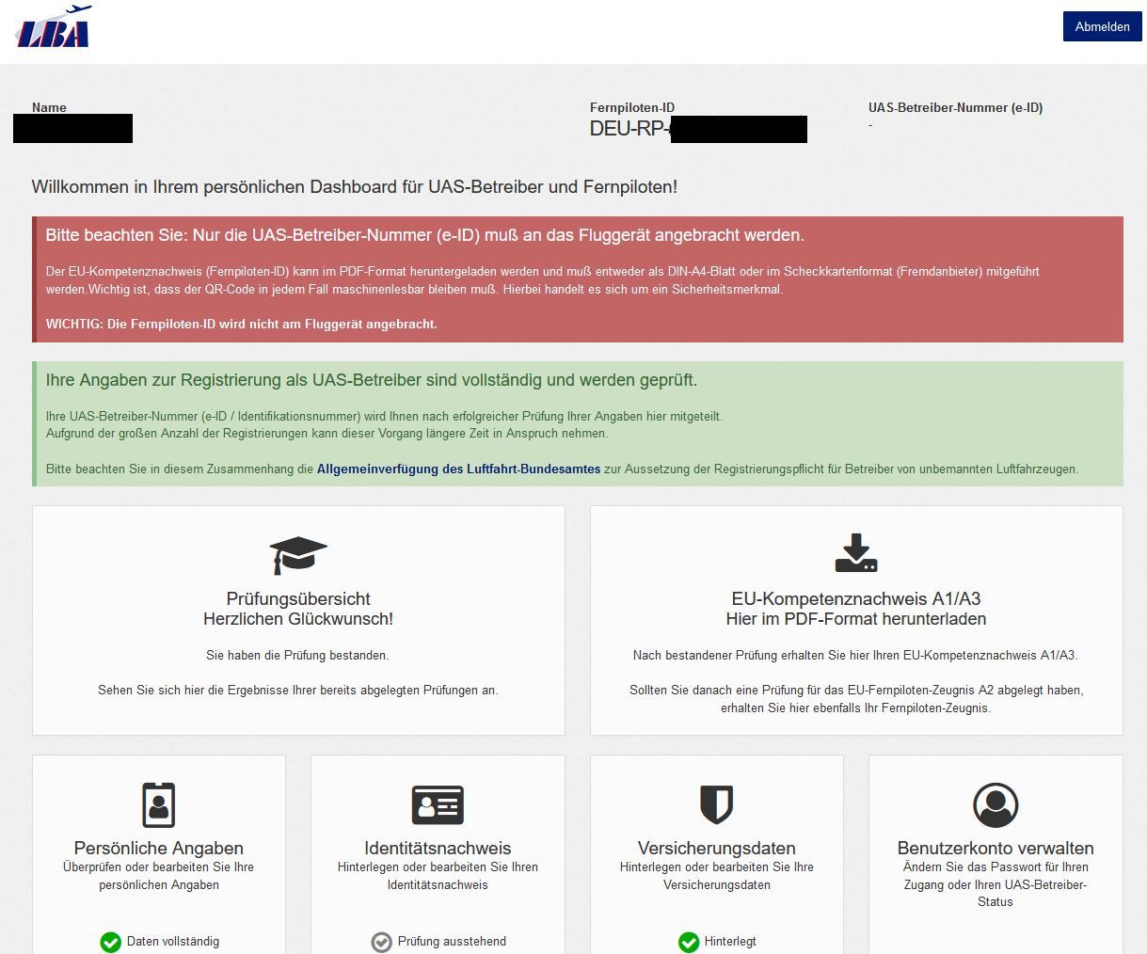1147x954 pixels.
Task: Click the graduation cap icon
Action: (x=298, y=554)
